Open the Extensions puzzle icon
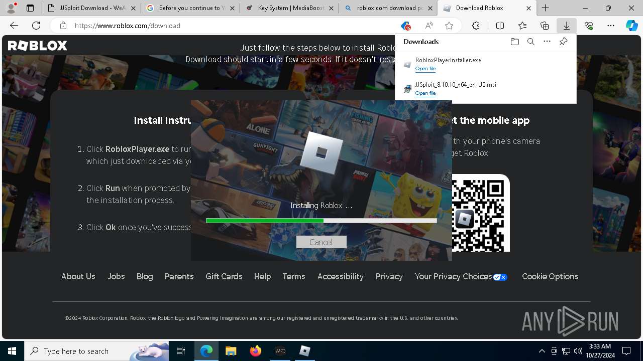Image resolution: width=643 pixels, height=361 pixels. (476, 26)
